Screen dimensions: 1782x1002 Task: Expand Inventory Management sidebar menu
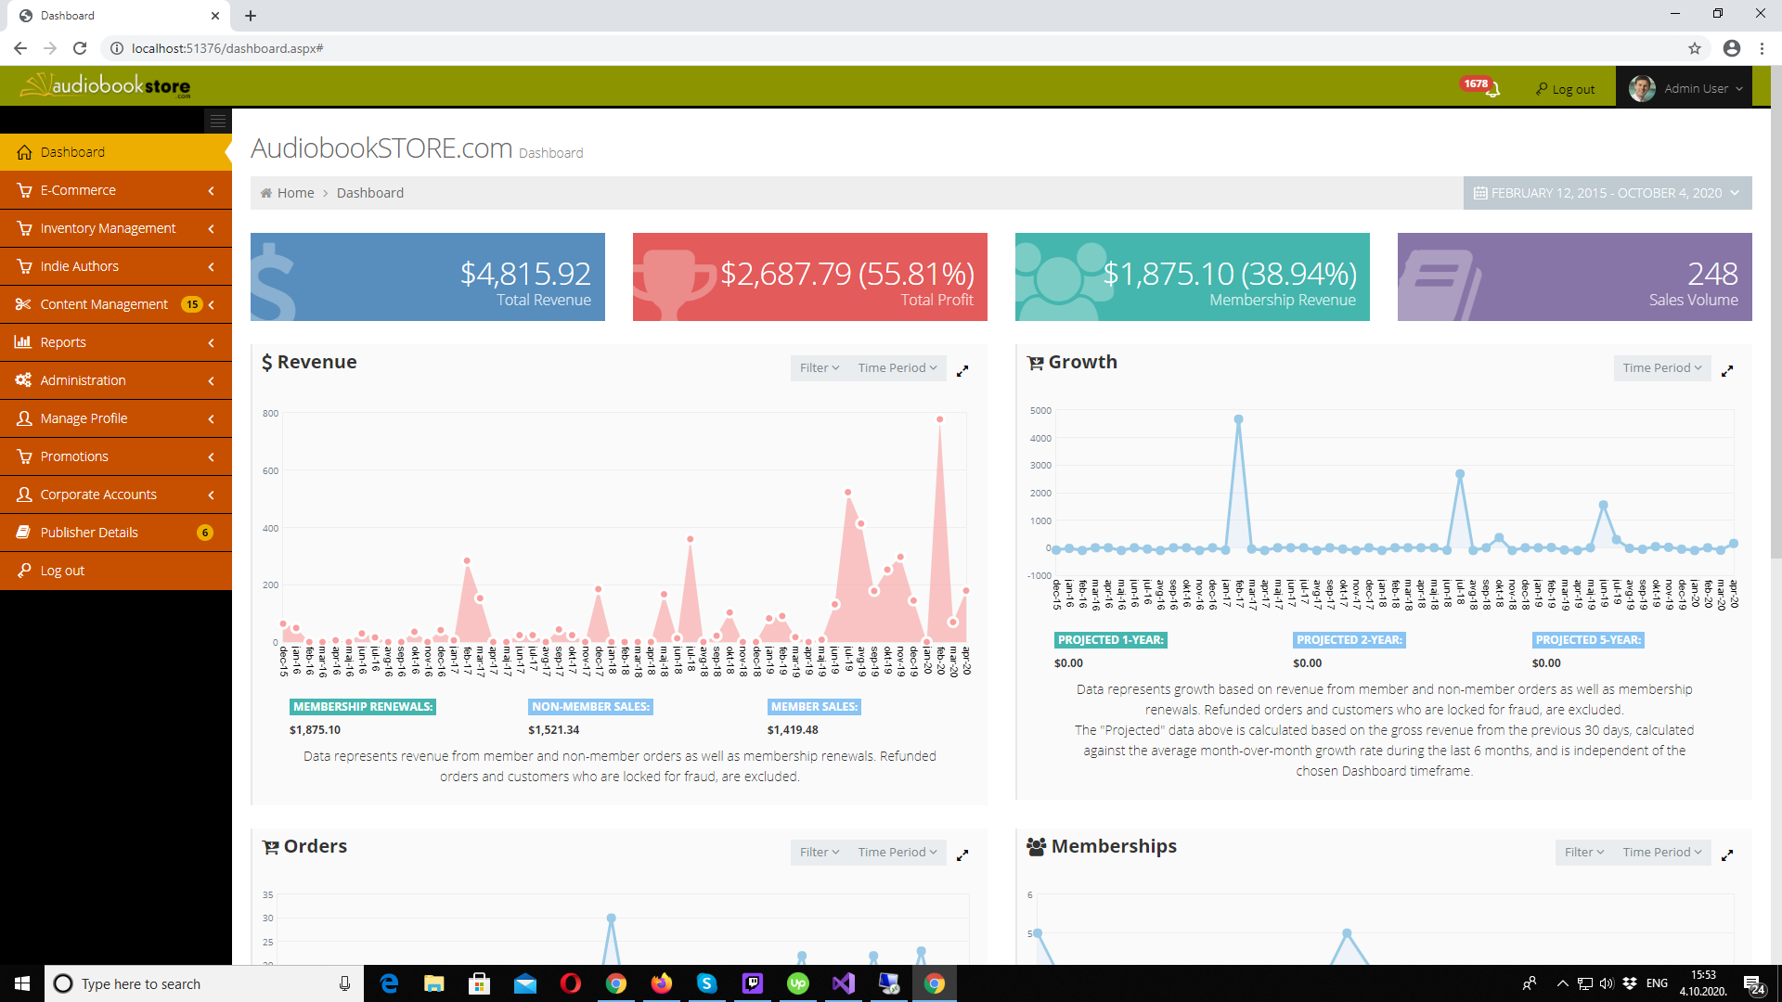(x=115, y=228)
